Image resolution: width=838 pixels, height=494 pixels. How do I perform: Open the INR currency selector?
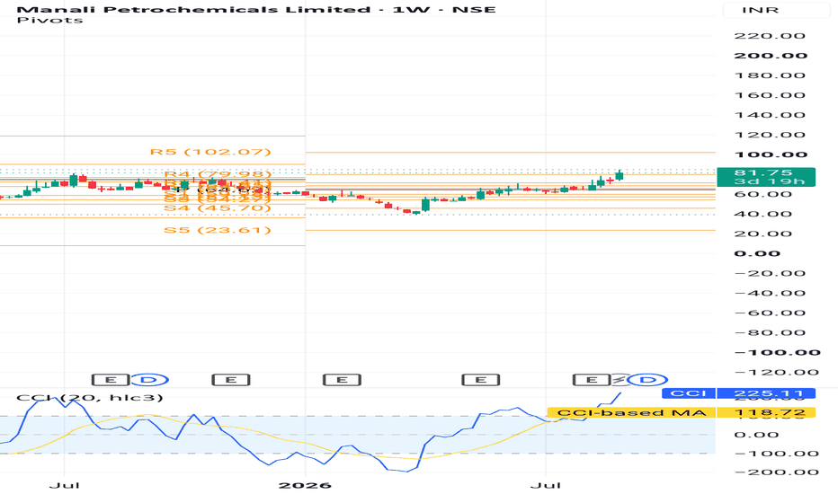[760, 10]
